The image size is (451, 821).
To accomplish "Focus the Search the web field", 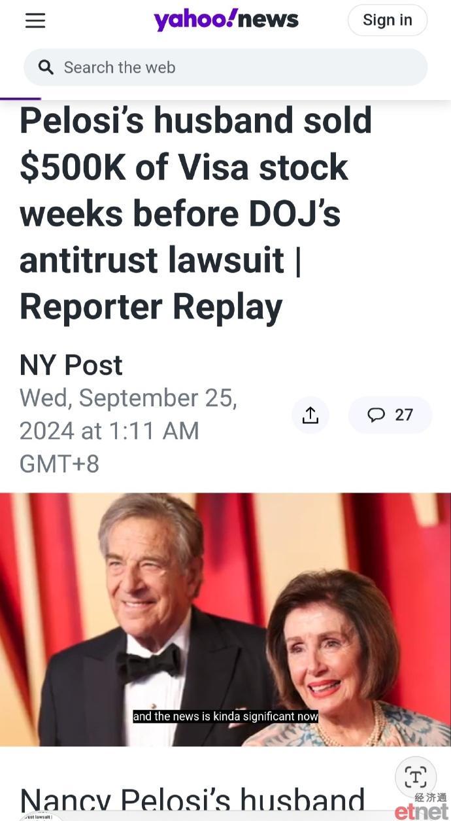I will [x=225, y=67].
